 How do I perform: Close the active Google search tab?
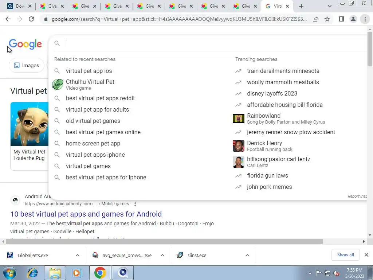click(287, 6)
